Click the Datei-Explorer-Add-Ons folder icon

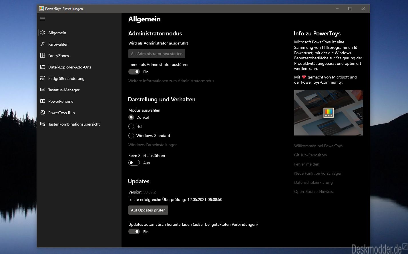(x=43, y=67)
